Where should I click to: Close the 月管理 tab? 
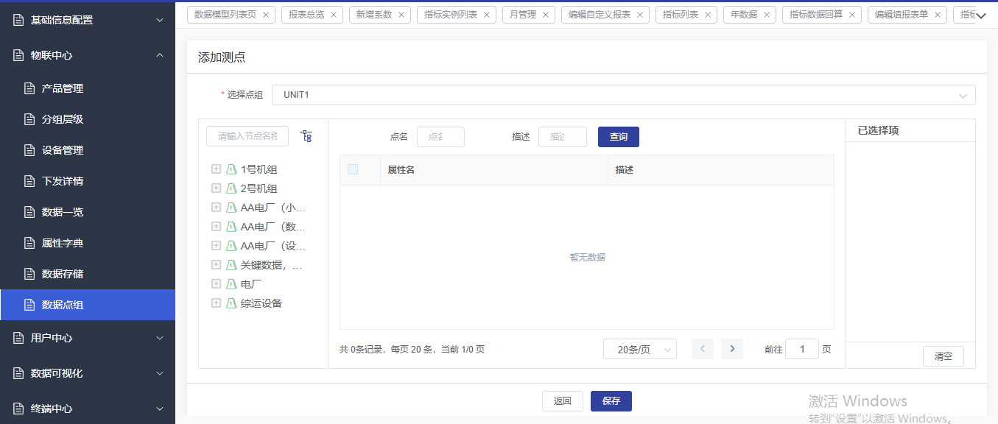pos(546,15)
